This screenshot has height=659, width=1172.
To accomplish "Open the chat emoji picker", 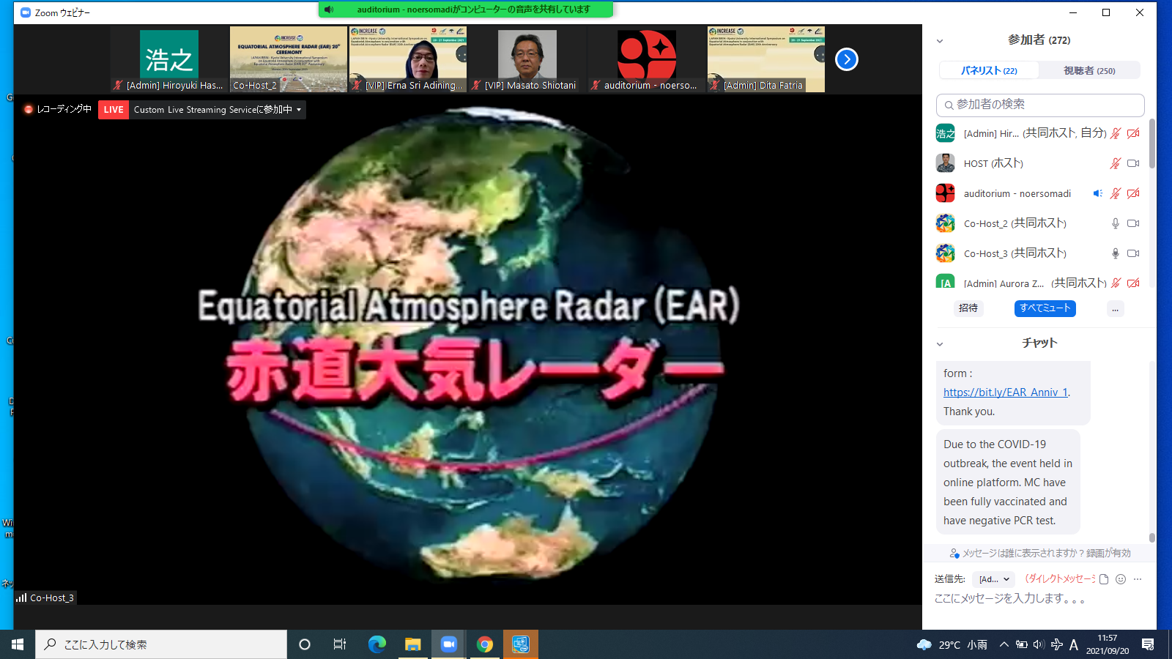I will 1121,579.
